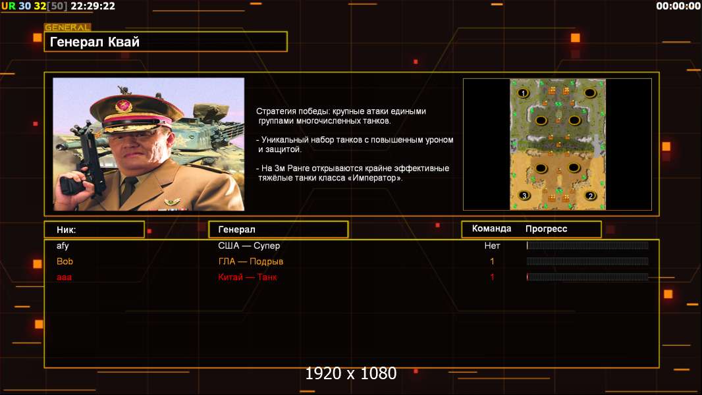The height and width of the screenshot is (395, 702).
Task: Click aaa's loading progress bar
Action: click(x=587, y=277)
